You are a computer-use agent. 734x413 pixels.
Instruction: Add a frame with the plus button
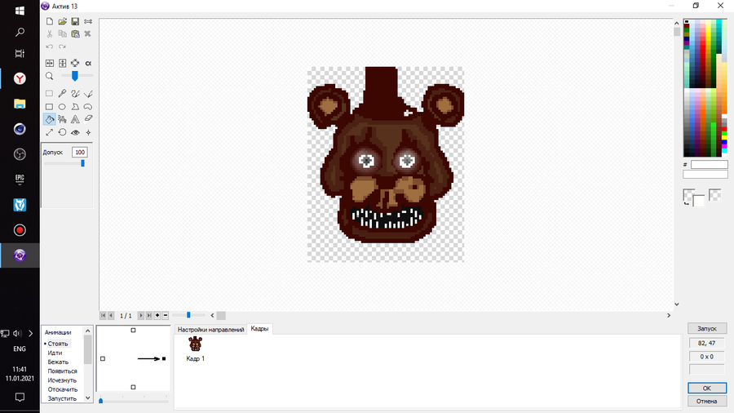point(157,316)
